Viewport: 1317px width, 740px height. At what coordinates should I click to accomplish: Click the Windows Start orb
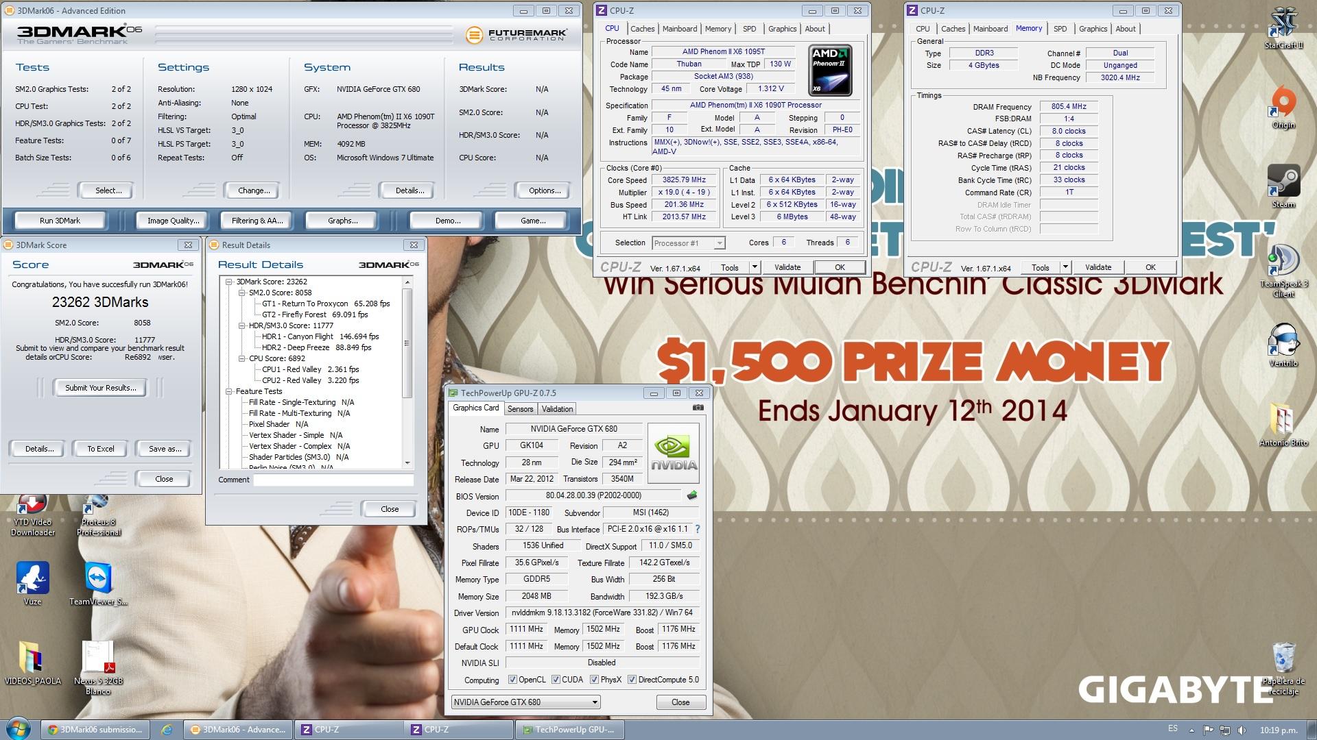(x=18, y=729)
